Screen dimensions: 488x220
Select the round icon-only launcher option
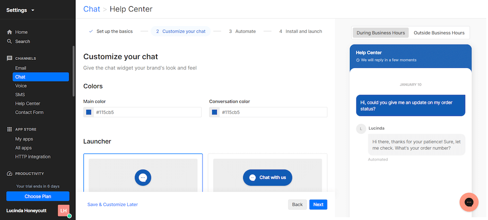tap(143, 172)
